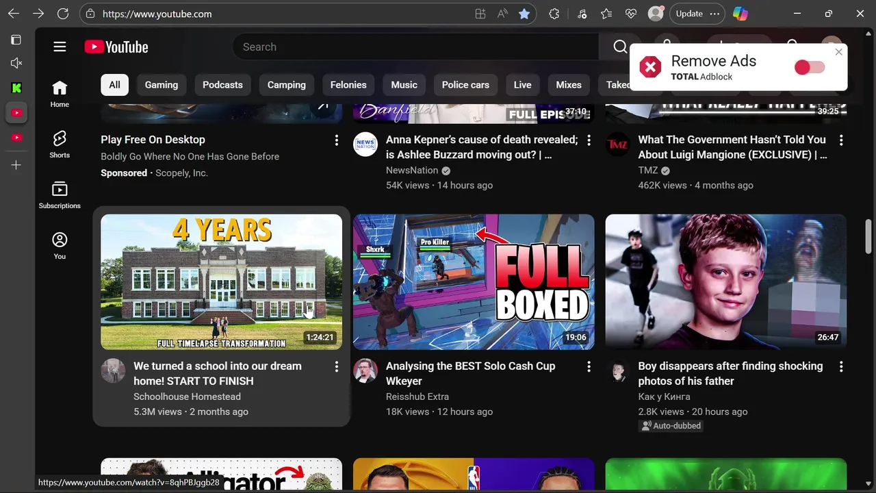Open the browser profile avatar
Screen dimensions: 876x493
click(656, 14)
